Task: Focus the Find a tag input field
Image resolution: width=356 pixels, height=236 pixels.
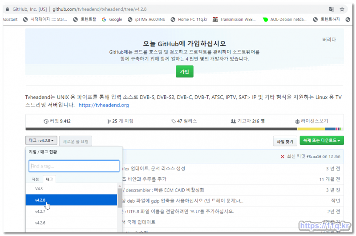Action: point(74,166)
